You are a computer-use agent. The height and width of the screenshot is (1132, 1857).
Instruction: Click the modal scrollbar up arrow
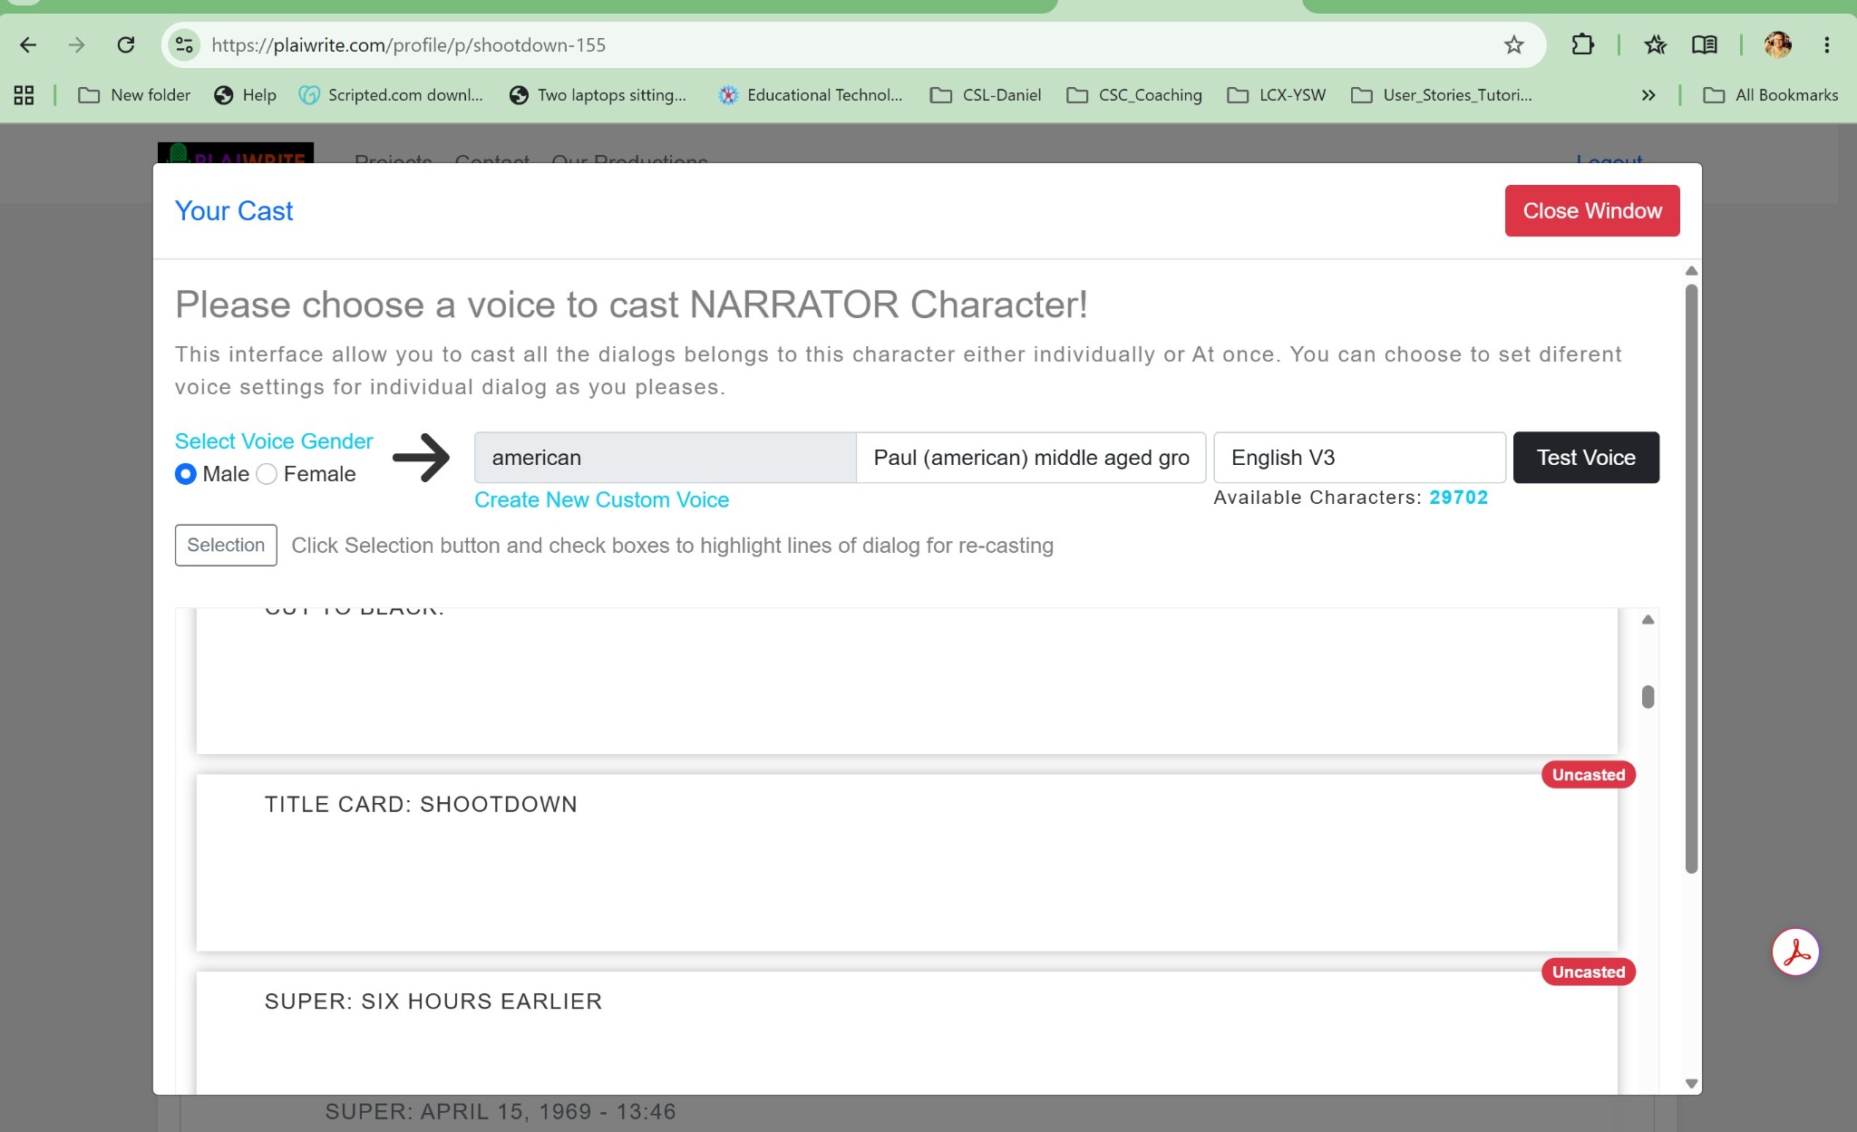1691,271
